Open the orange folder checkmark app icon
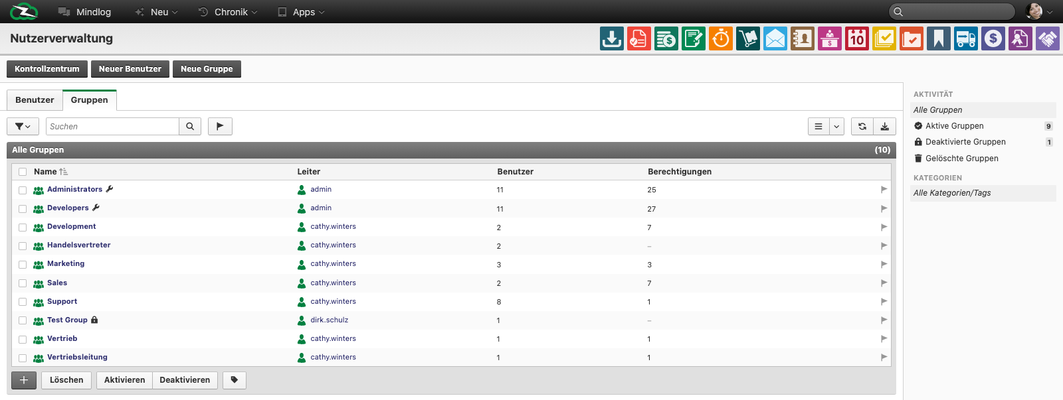Screen dimensions: 1063x400 pos(911,38)
